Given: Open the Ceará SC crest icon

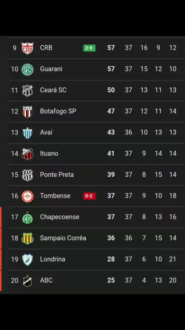Looking at the screenshot, I should [27, 90].
